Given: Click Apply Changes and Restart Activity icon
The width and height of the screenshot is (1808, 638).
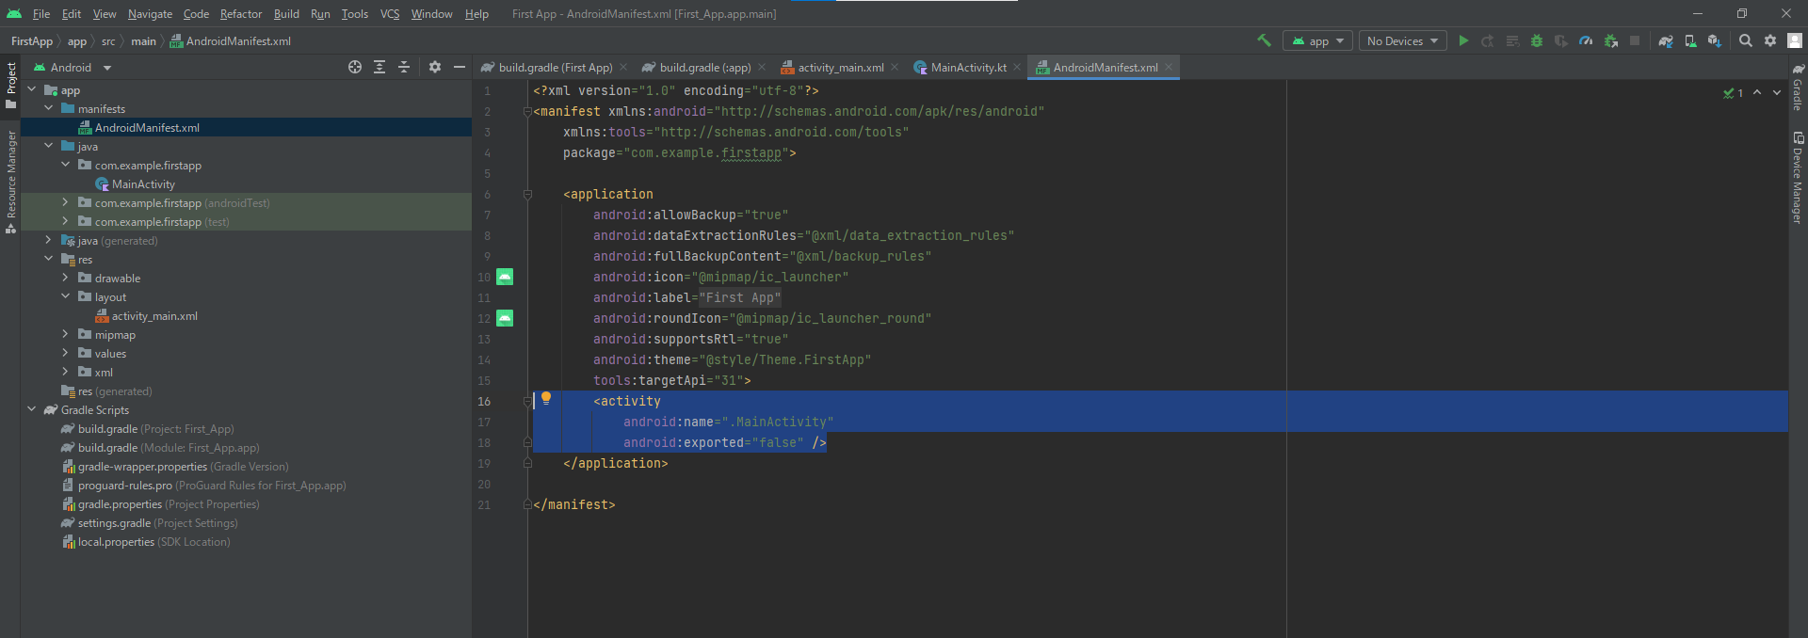Looking at the screenshot, I should [1488, 40].
